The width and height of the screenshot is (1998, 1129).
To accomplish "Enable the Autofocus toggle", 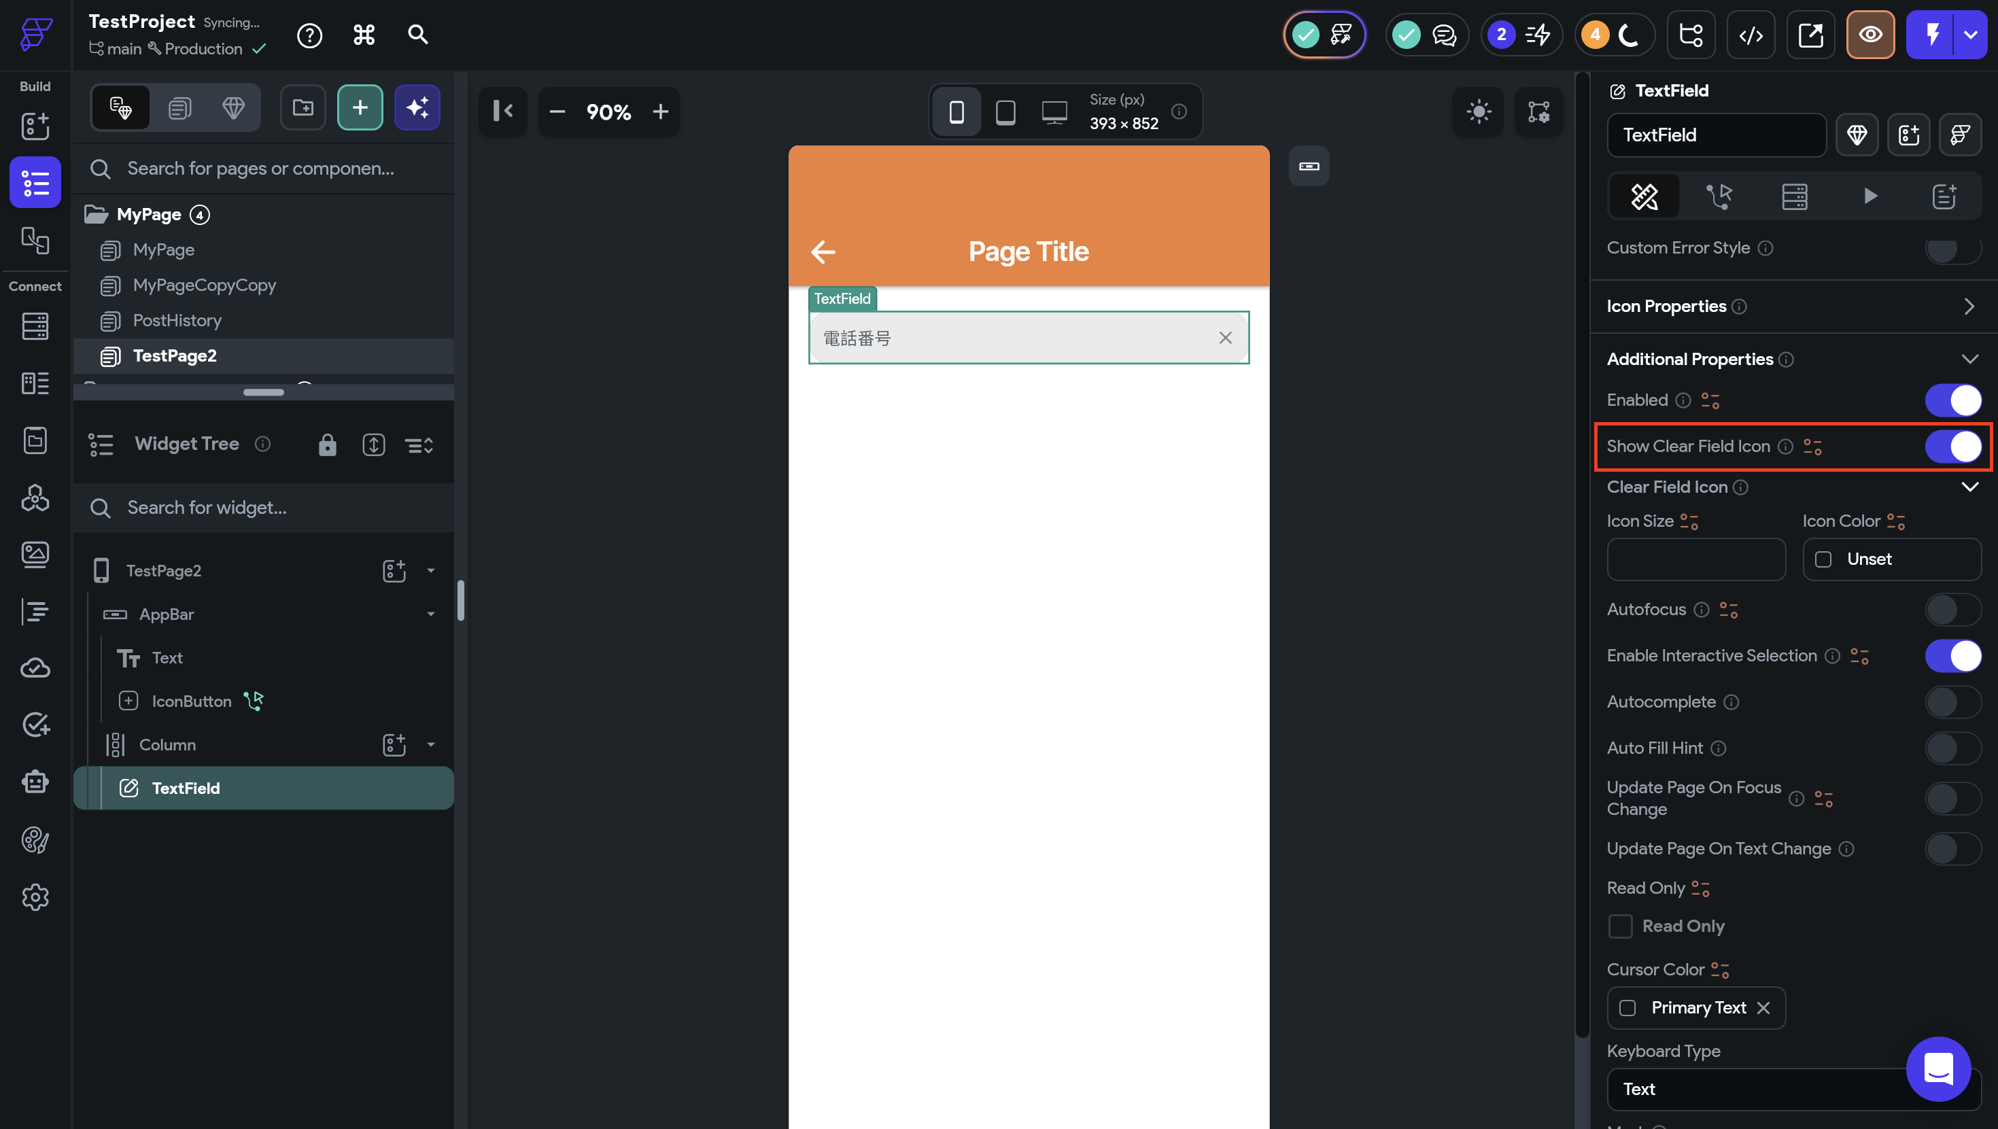I will [1952, 610].
